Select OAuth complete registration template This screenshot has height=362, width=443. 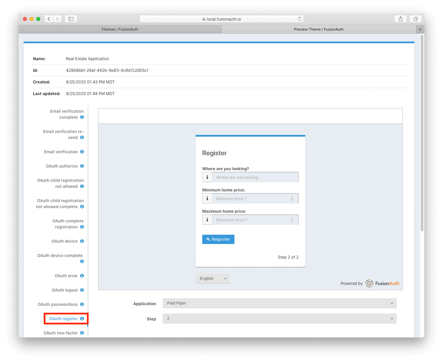tap(68, 224)
